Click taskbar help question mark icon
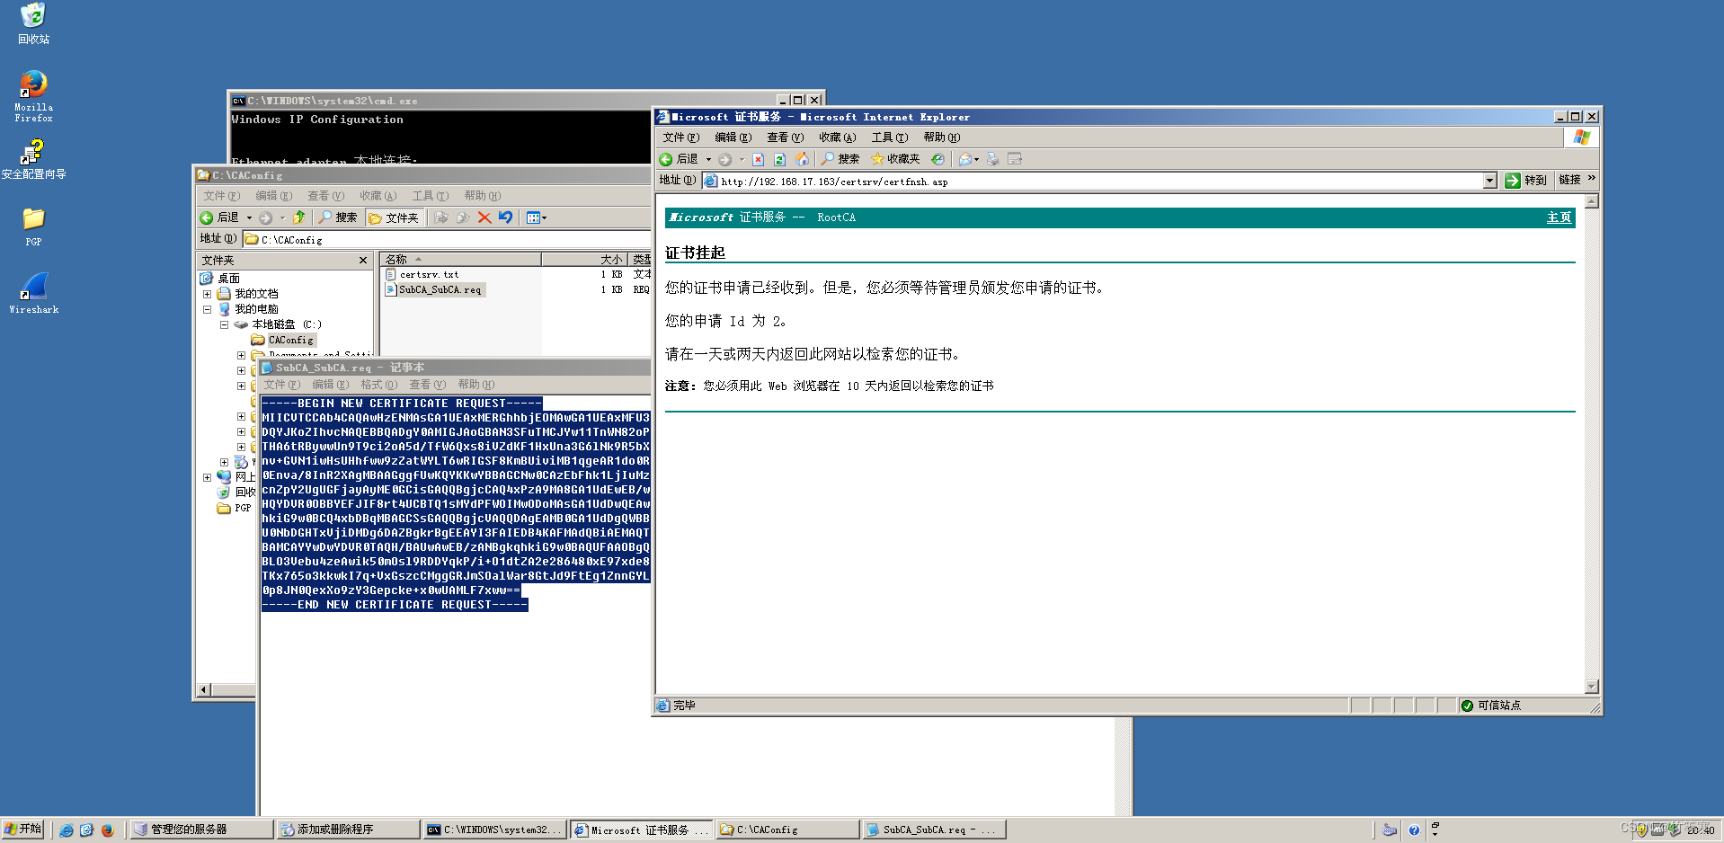 [x=1414, y=830]
